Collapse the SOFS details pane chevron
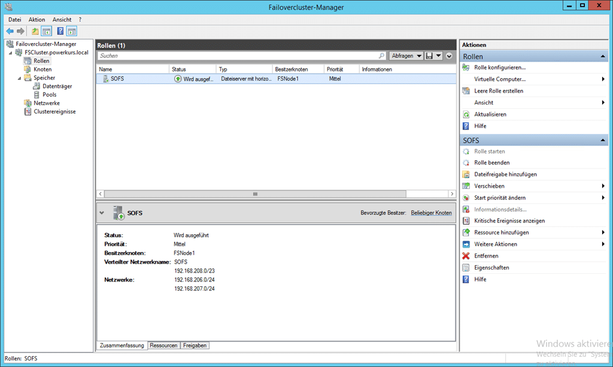The height and width of the screenshot is (367, 613). [x=102, y=213]
